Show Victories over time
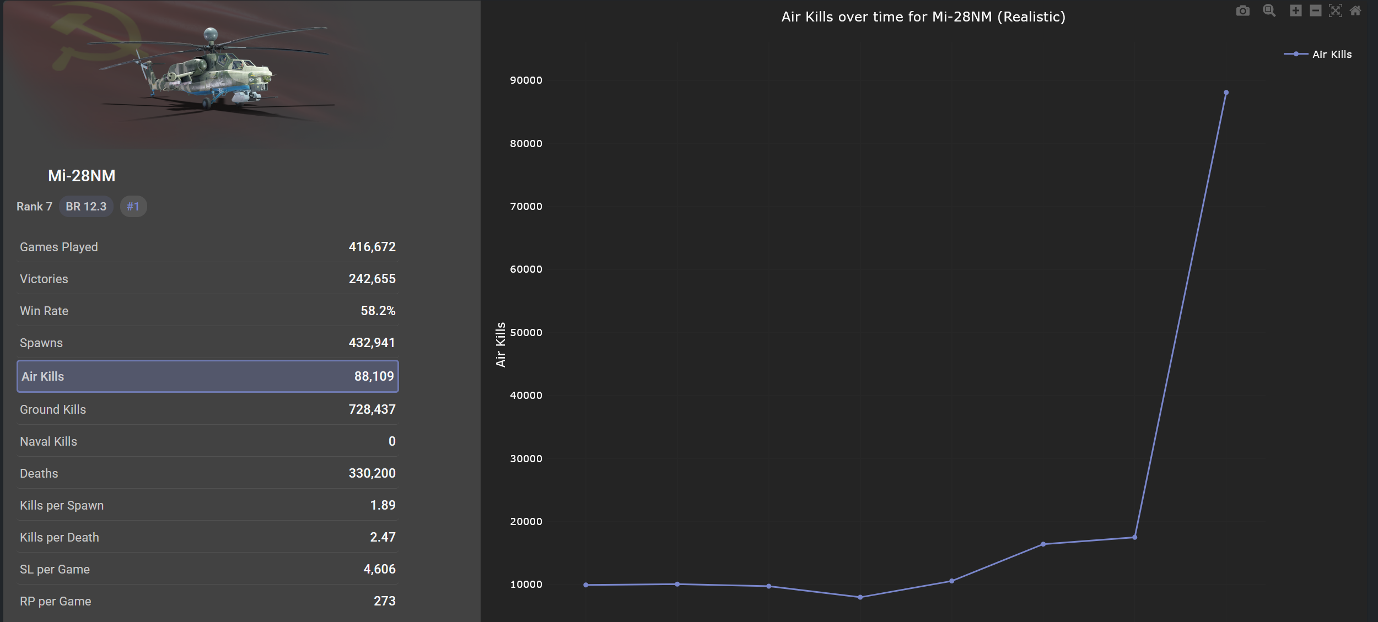The height and width of the screenshot is (622, 1378). [x=207, y=279]
